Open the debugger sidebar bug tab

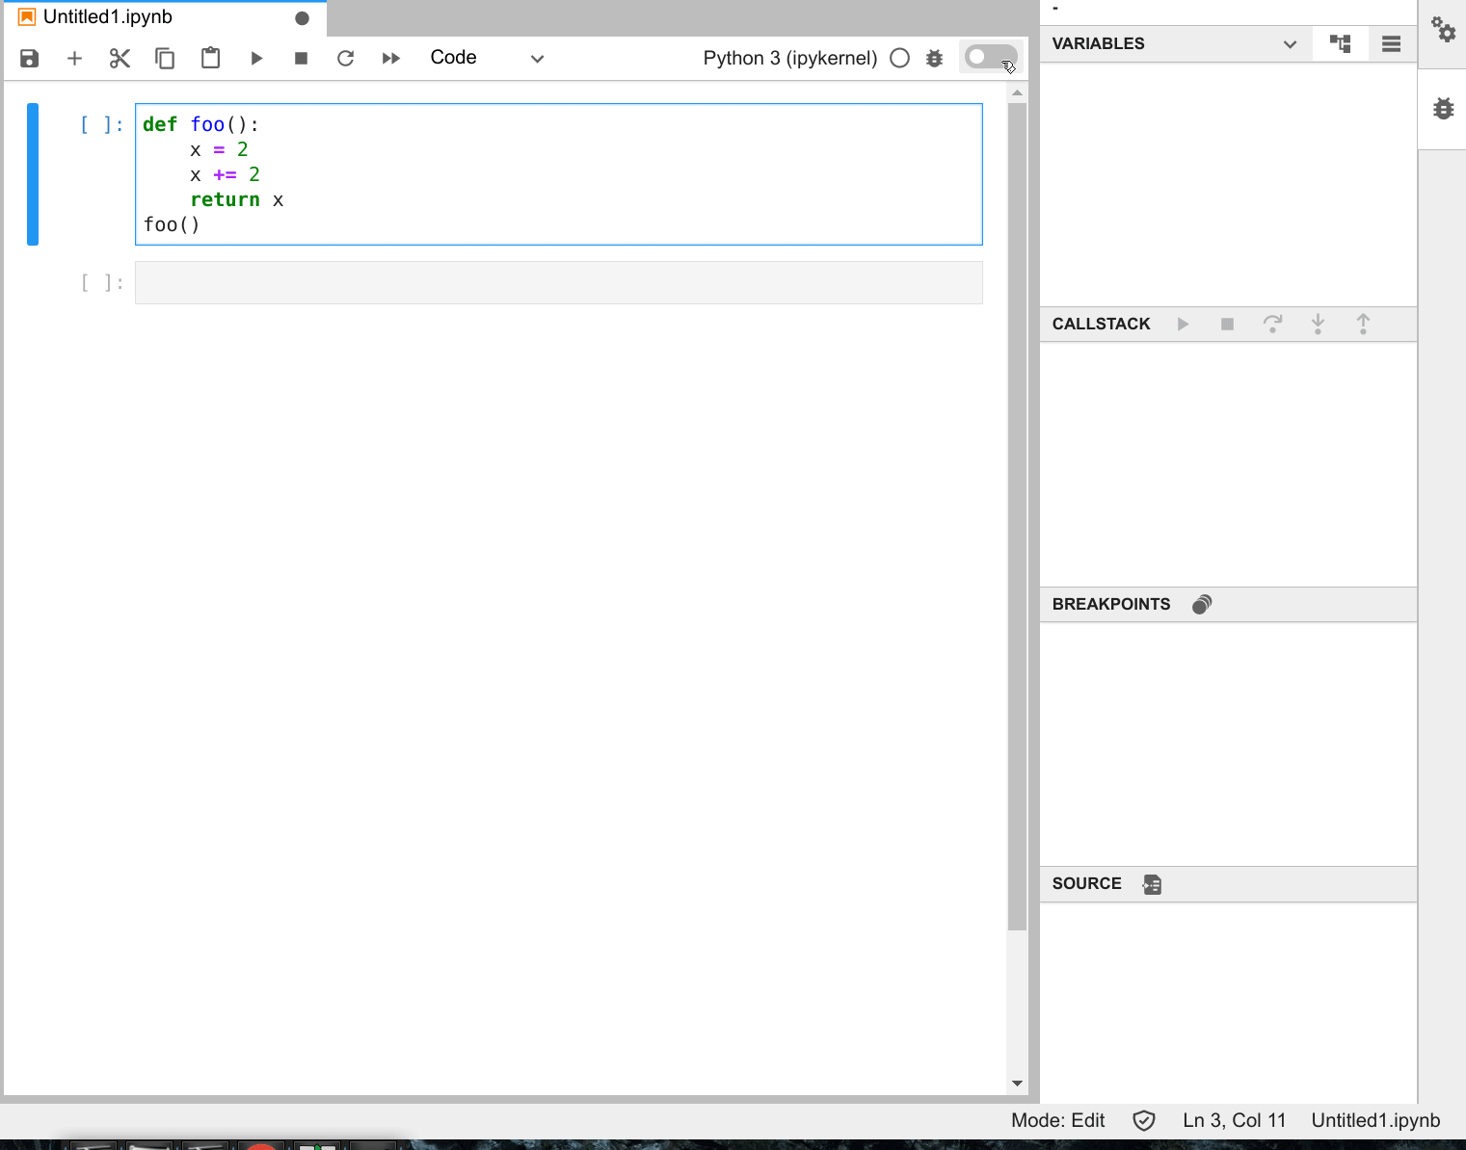click(x=1442, y=108)
